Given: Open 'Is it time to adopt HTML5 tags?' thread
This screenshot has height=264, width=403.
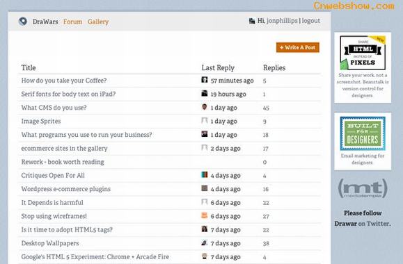Looking at the screenshot, I should click(67, 230).
